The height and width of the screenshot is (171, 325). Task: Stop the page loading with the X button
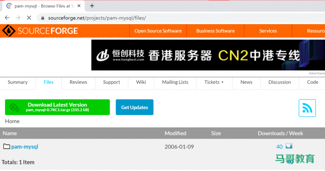[29, 18]
